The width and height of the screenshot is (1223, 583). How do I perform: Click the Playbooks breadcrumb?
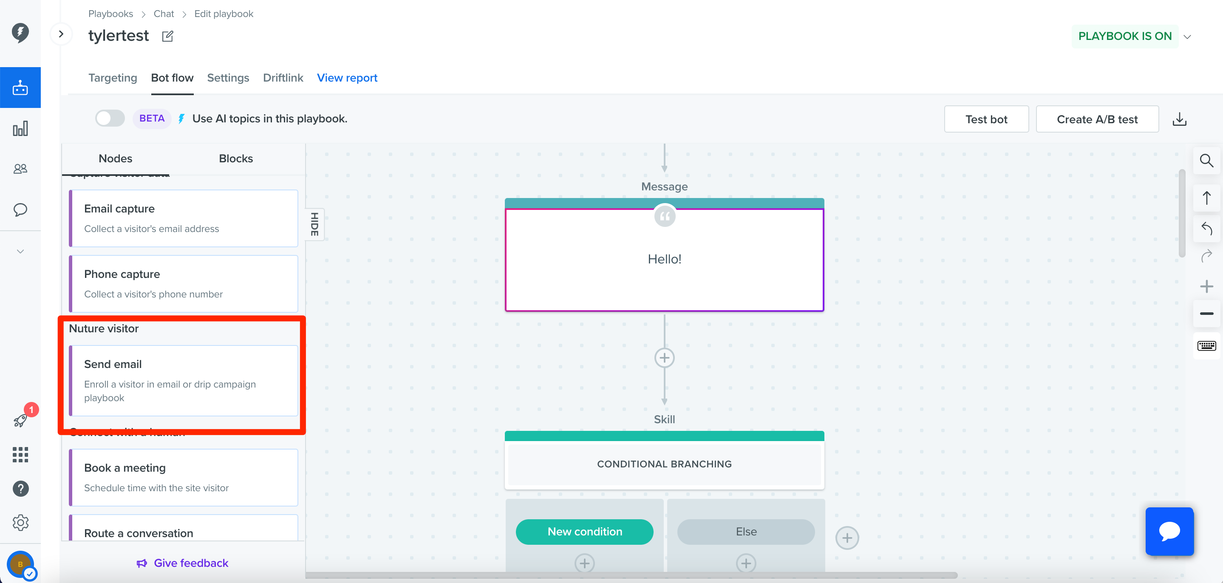(x=110, y=14)
